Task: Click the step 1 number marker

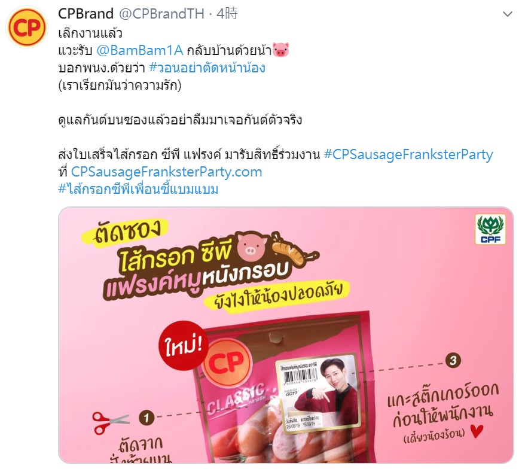Action: click(x=146, y=418)
